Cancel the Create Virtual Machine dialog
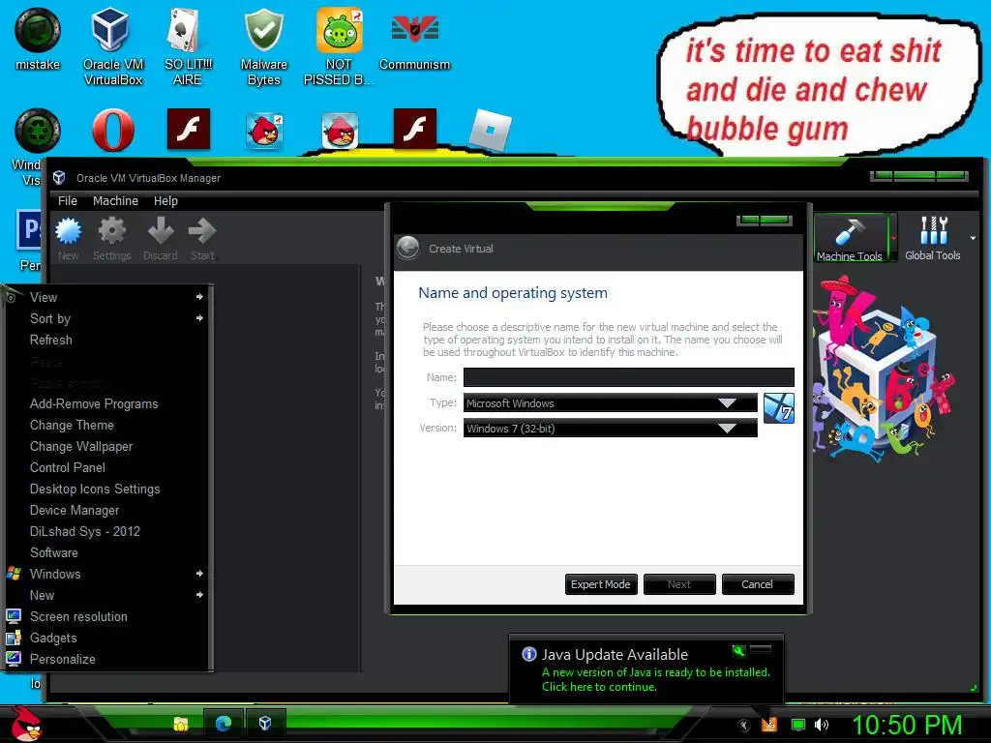Screen dimensions: 991x743 pos(757,584)
